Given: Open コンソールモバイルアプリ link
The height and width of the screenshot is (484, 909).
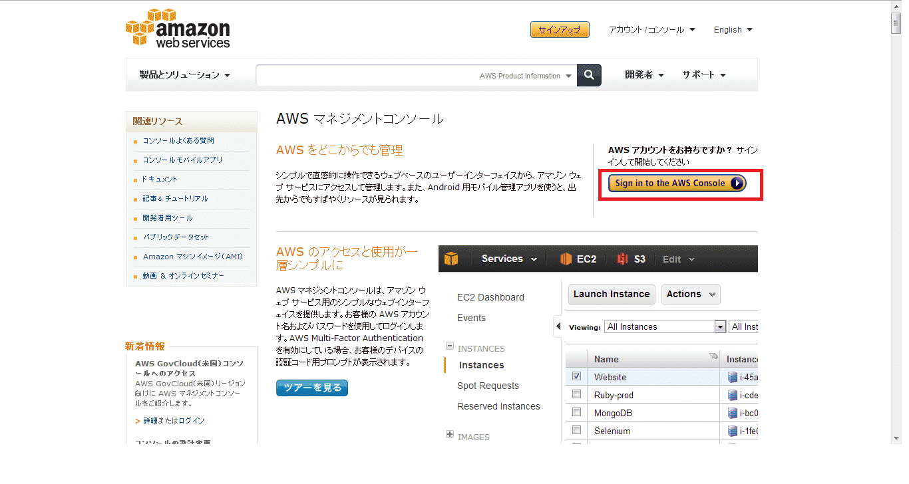Looking at the screenshot, I should pyautogui.click(x=182, y=160).
